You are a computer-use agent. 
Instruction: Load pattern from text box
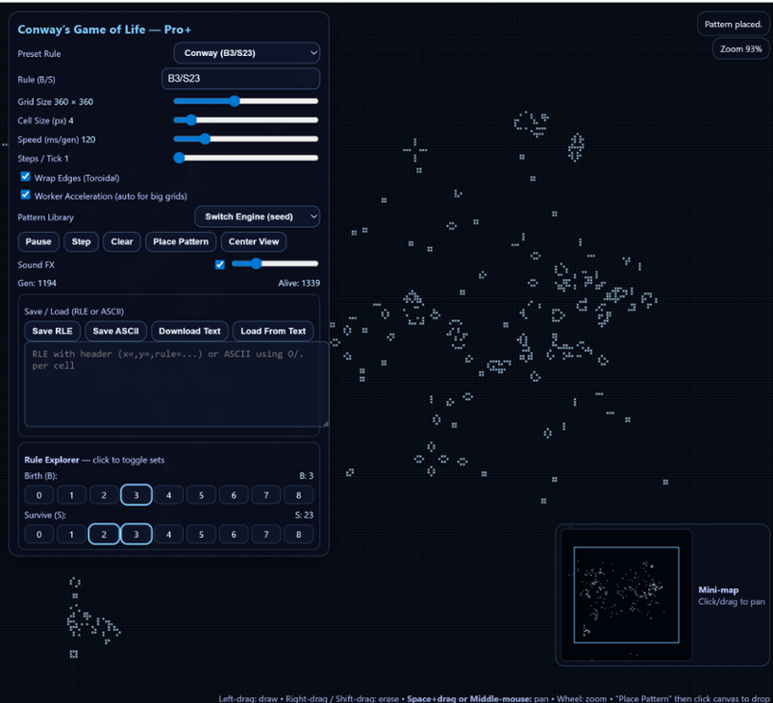[x=273, y=331]
